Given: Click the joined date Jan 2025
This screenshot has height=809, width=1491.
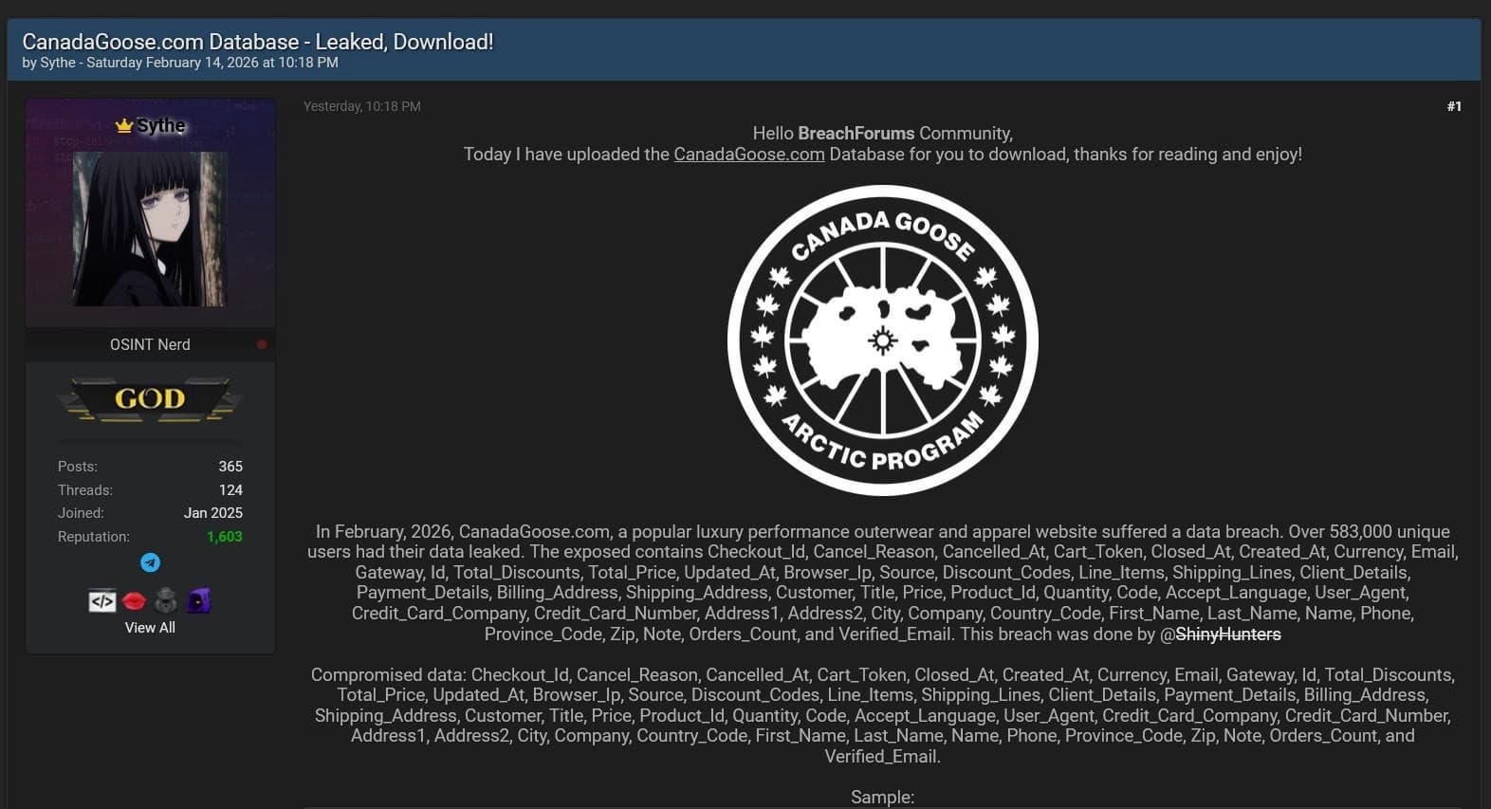Looking at the screenshot, I should click(x=213, y=512).
